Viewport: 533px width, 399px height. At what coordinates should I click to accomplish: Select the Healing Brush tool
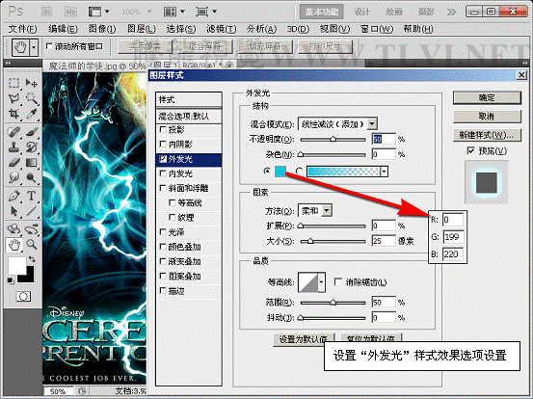coord(13,132)
